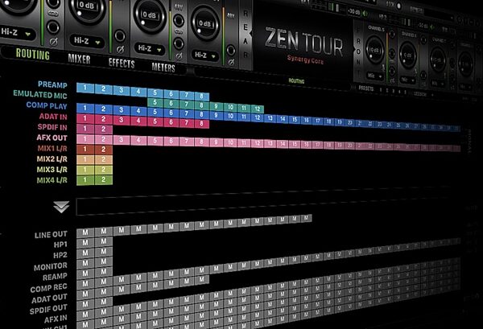The height and width of the screenshot is (329, 483).
Task: Select AFX OUT source cell 10
Action: click(x=230, y=142)
